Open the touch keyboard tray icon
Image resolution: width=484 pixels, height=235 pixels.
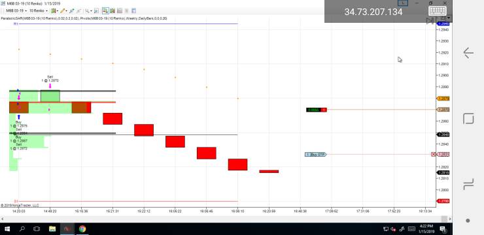[x=411, y=229]
